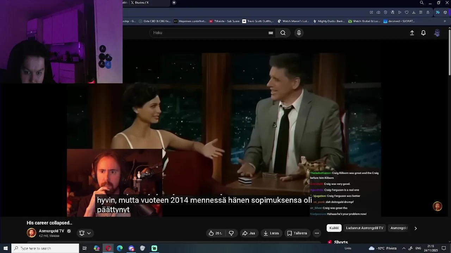Click the Links toolbar on the taskbar
Image resolution: width=451 pixels, height=253 pixels.
coord(348,248)
